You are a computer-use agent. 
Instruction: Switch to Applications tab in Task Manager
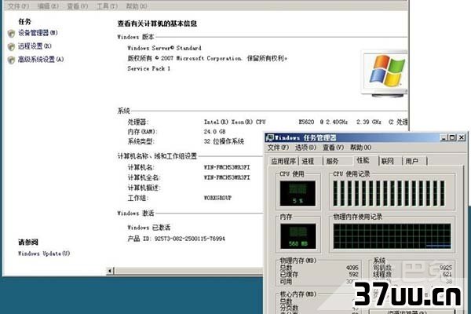tap(283, 162)
